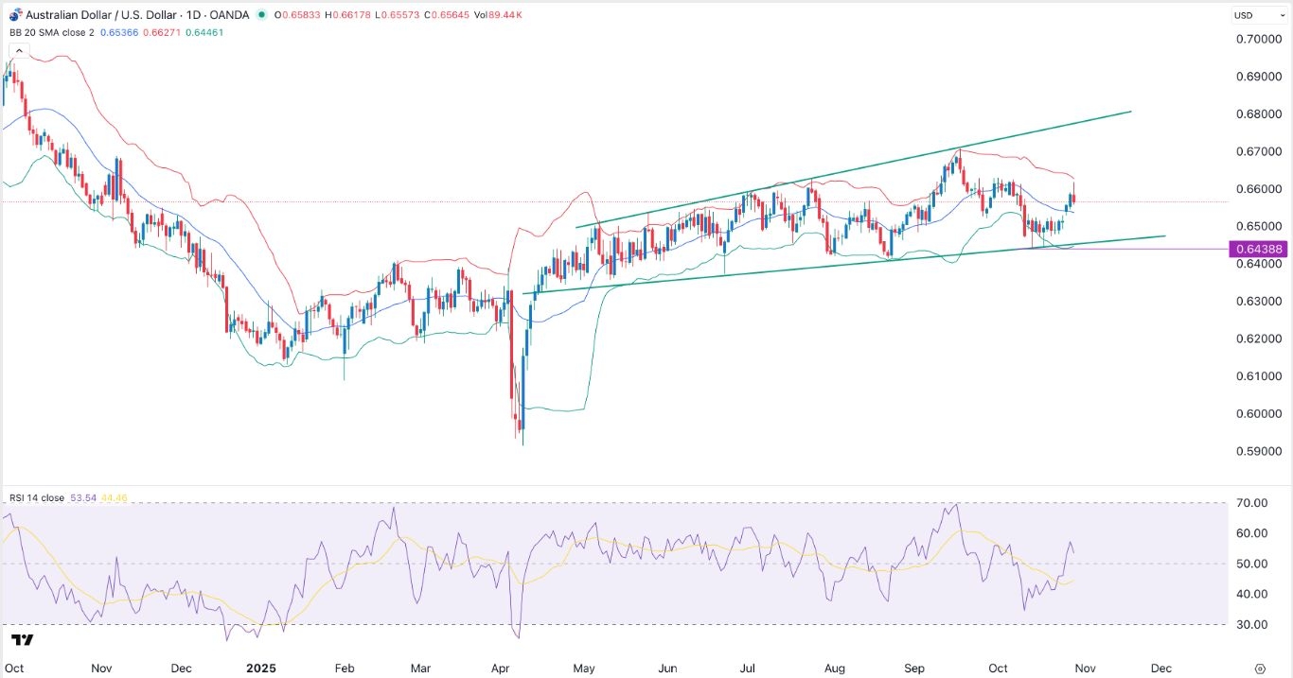Open the USD currency dropdown
This screenshot has width=1293, height=678.
pos(1259,14)
